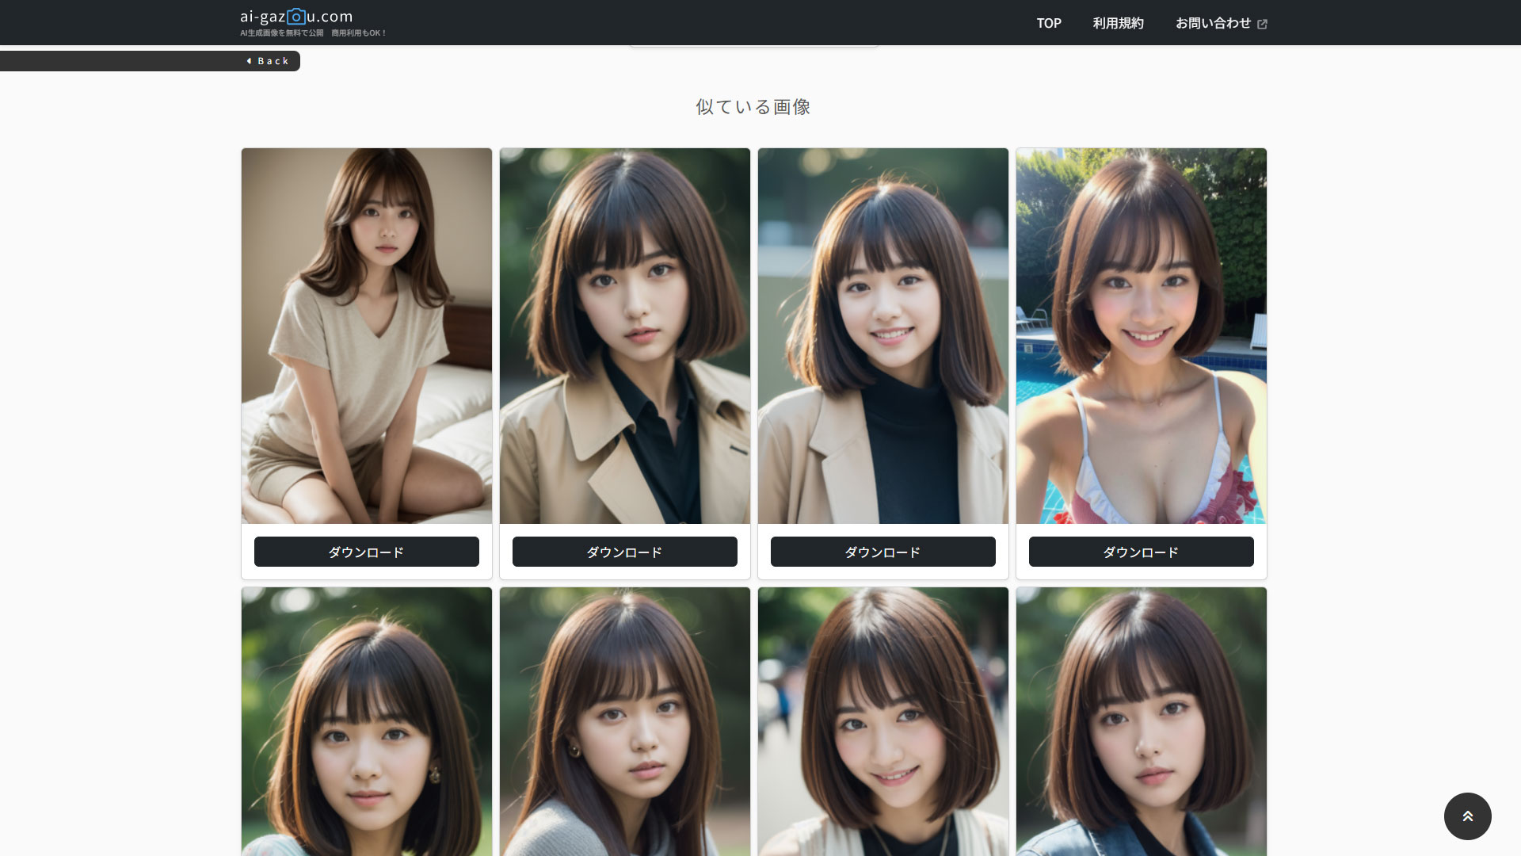Download the trench coat black shirt image

pyautogui.click(x=625, y=552)
